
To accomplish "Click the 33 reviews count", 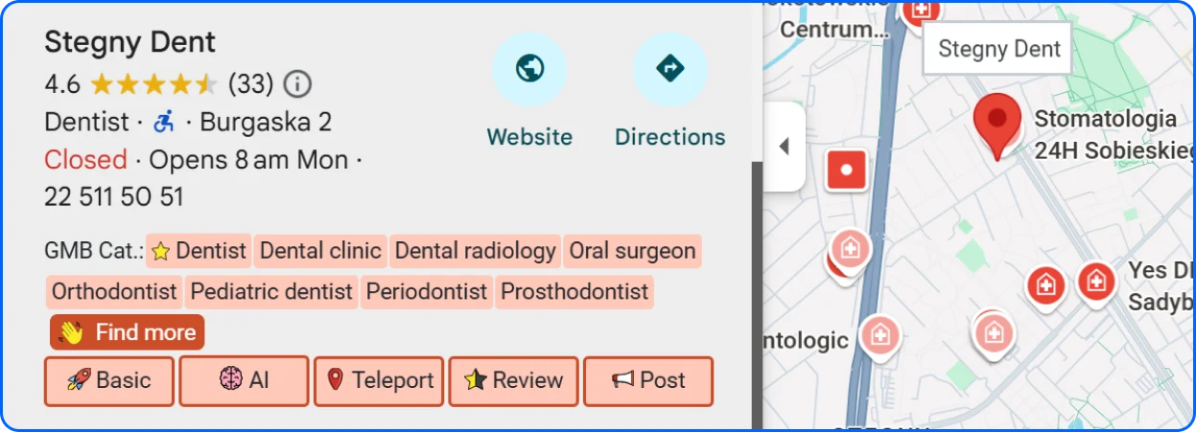I will click(x=250, y=84).
